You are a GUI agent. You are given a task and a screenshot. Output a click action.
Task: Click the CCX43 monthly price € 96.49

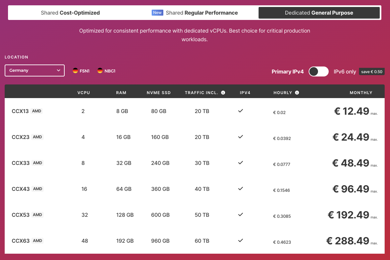(x=351, y=189)
